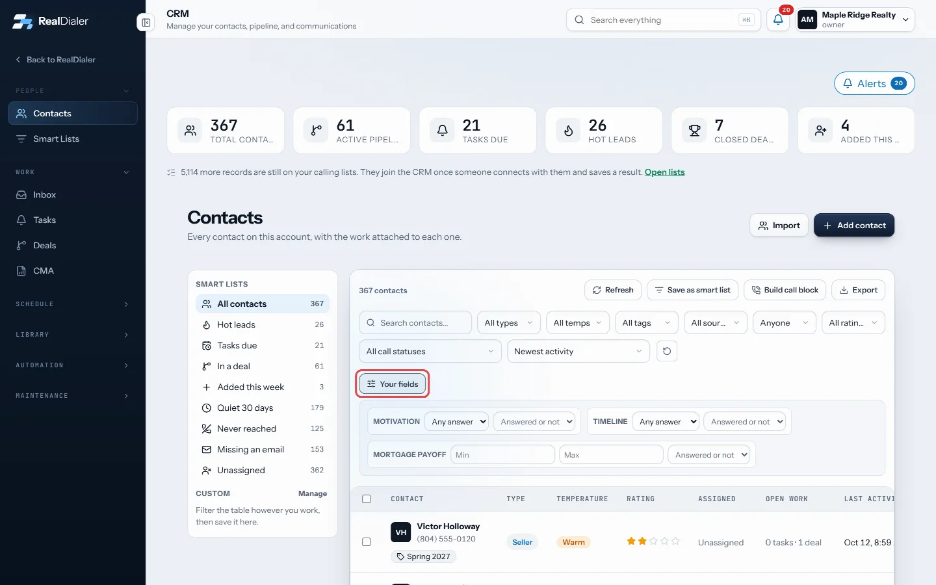Open the All call statuses dropdown
This screenshot has height=585, width=936.
[x=430, y=352]
